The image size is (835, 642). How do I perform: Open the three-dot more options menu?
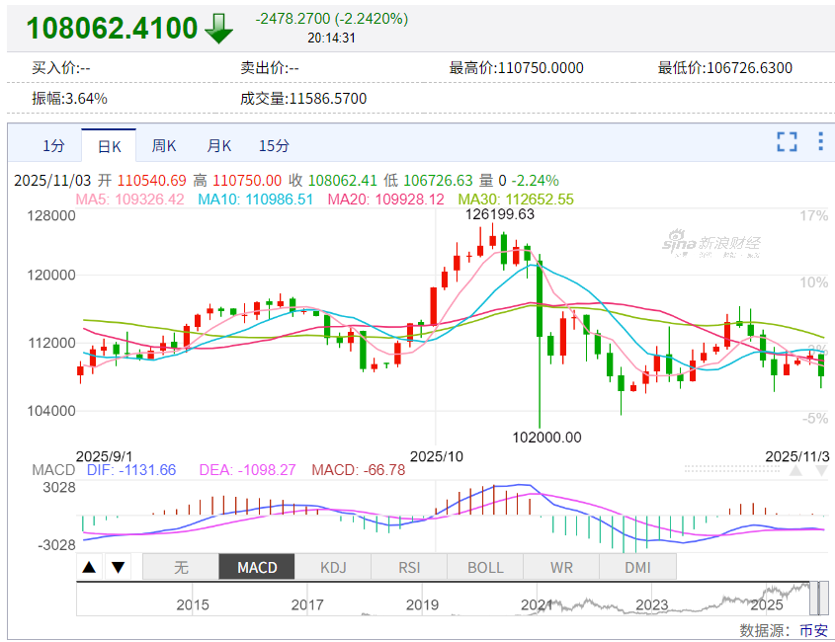point(820,141)
